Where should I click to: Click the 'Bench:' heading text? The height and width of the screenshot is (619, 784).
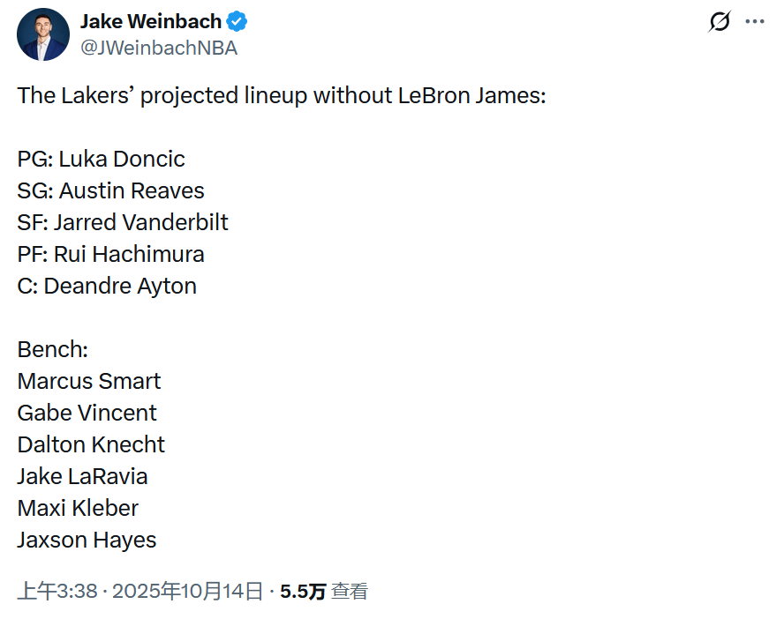(x=53, y=349)
